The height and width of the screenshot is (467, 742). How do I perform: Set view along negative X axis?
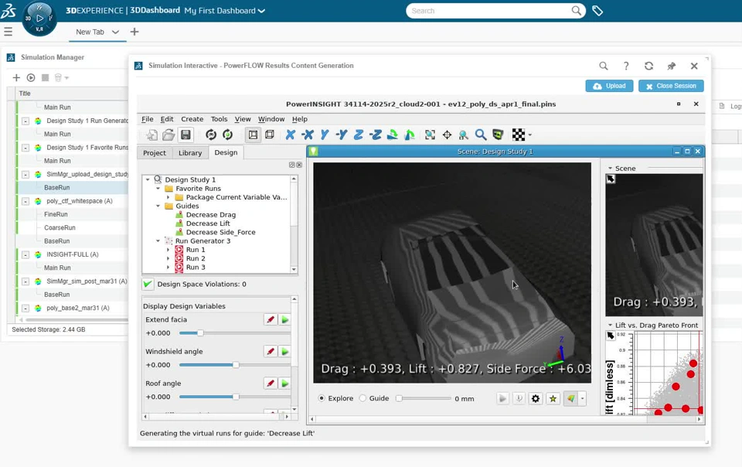tap(308, 135)
